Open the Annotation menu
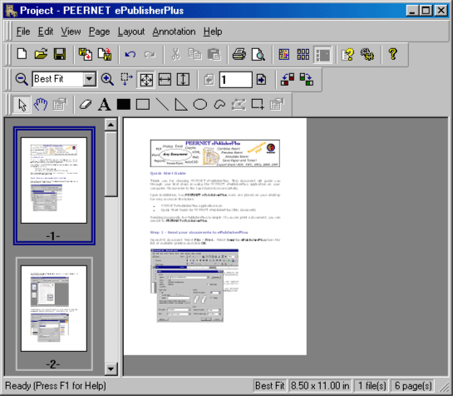Screen dimensions: 453x396 [174, 32]
